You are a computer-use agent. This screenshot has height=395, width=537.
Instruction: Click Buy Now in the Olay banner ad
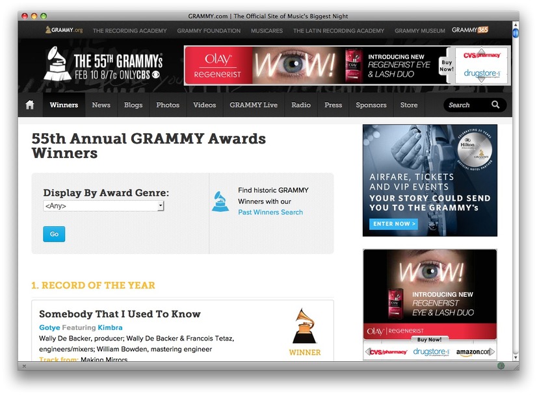[447, 66]
